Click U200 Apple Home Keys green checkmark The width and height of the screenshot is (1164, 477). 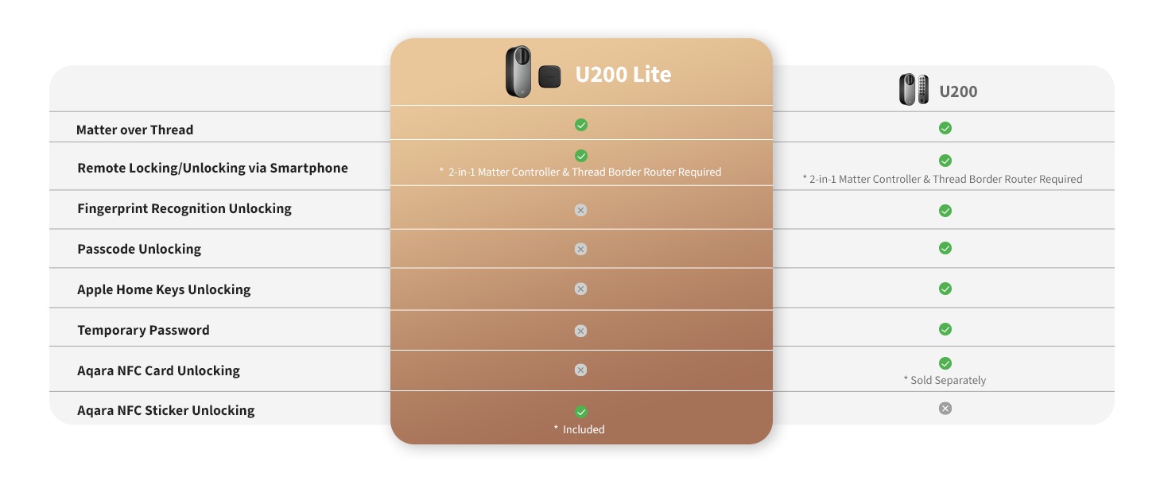click(x=945, y=289)
